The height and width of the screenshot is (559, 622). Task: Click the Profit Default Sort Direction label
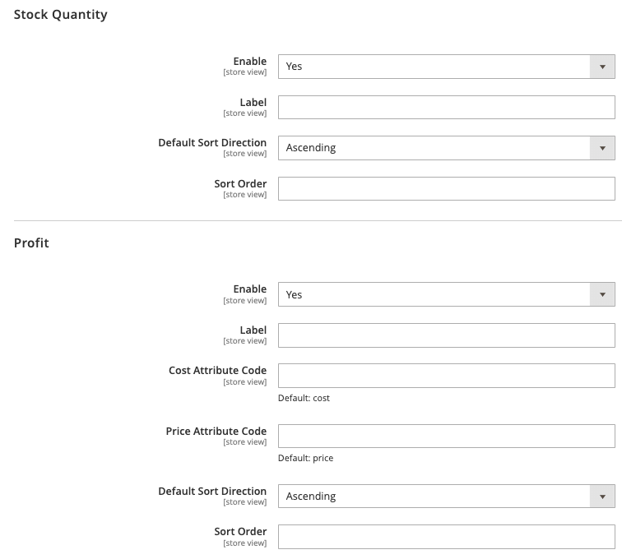tap(212, 492)
